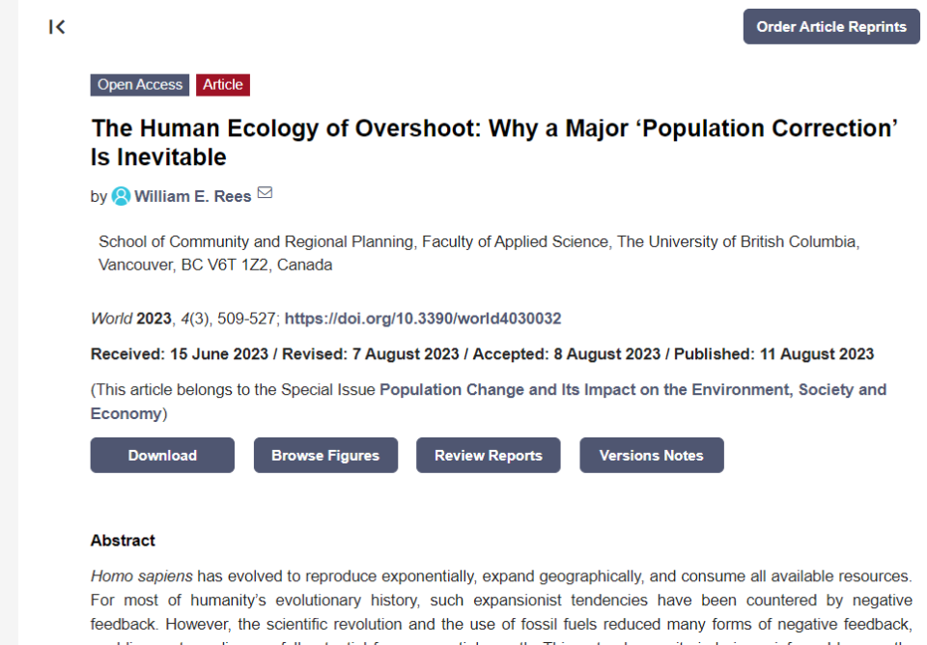927x645 pixels.
Task: Click the University of British Columbia affiliation
Action: pyautogui.click(x=478, y=253)
